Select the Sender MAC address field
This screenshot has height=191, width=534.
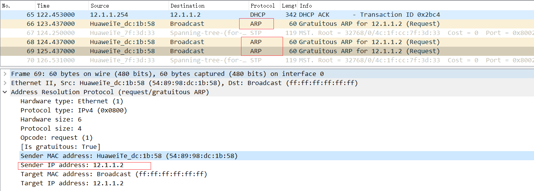click(x=129, y=156)
